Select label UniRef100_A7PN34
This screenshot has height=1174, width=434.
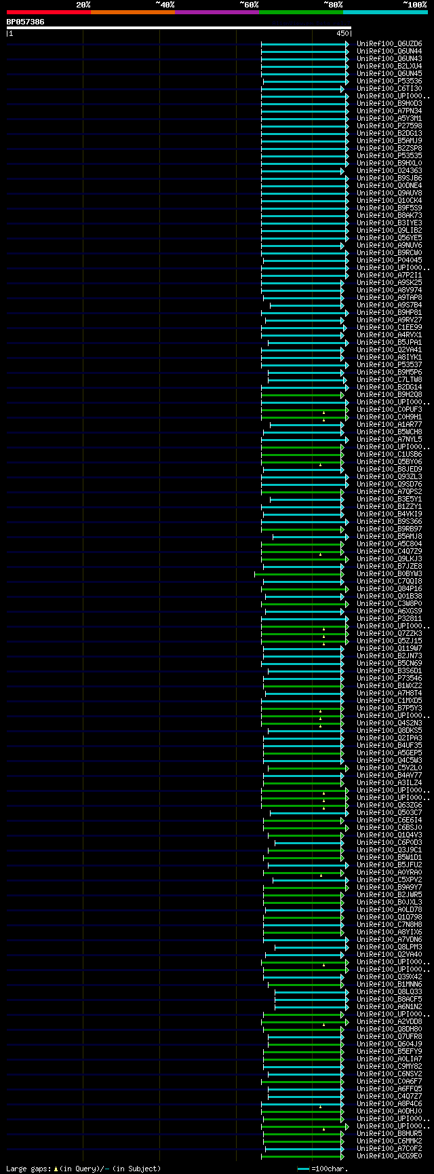click(x=389, y=111)
